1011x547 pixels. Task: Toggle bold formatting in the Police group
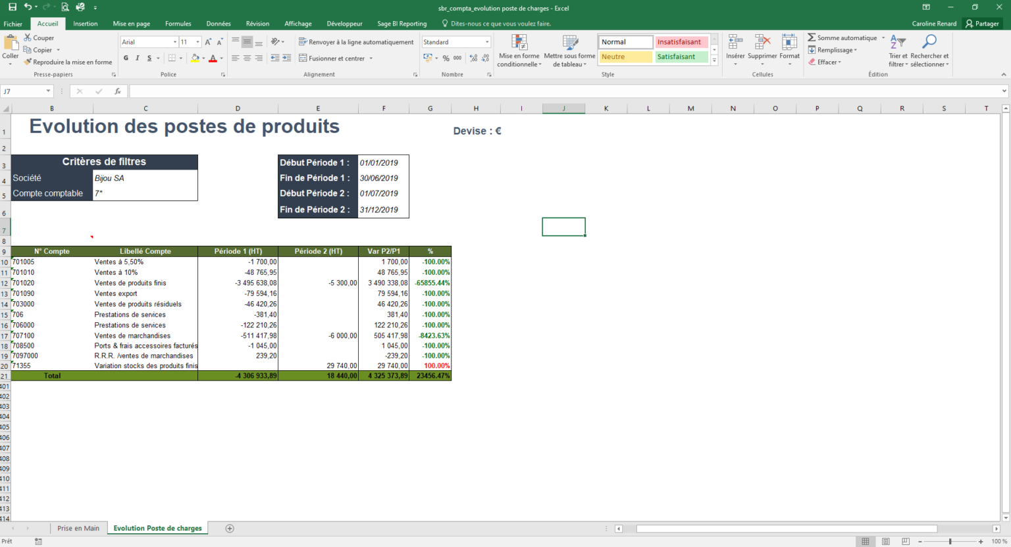pyautogui.click(x=125, y=58)
